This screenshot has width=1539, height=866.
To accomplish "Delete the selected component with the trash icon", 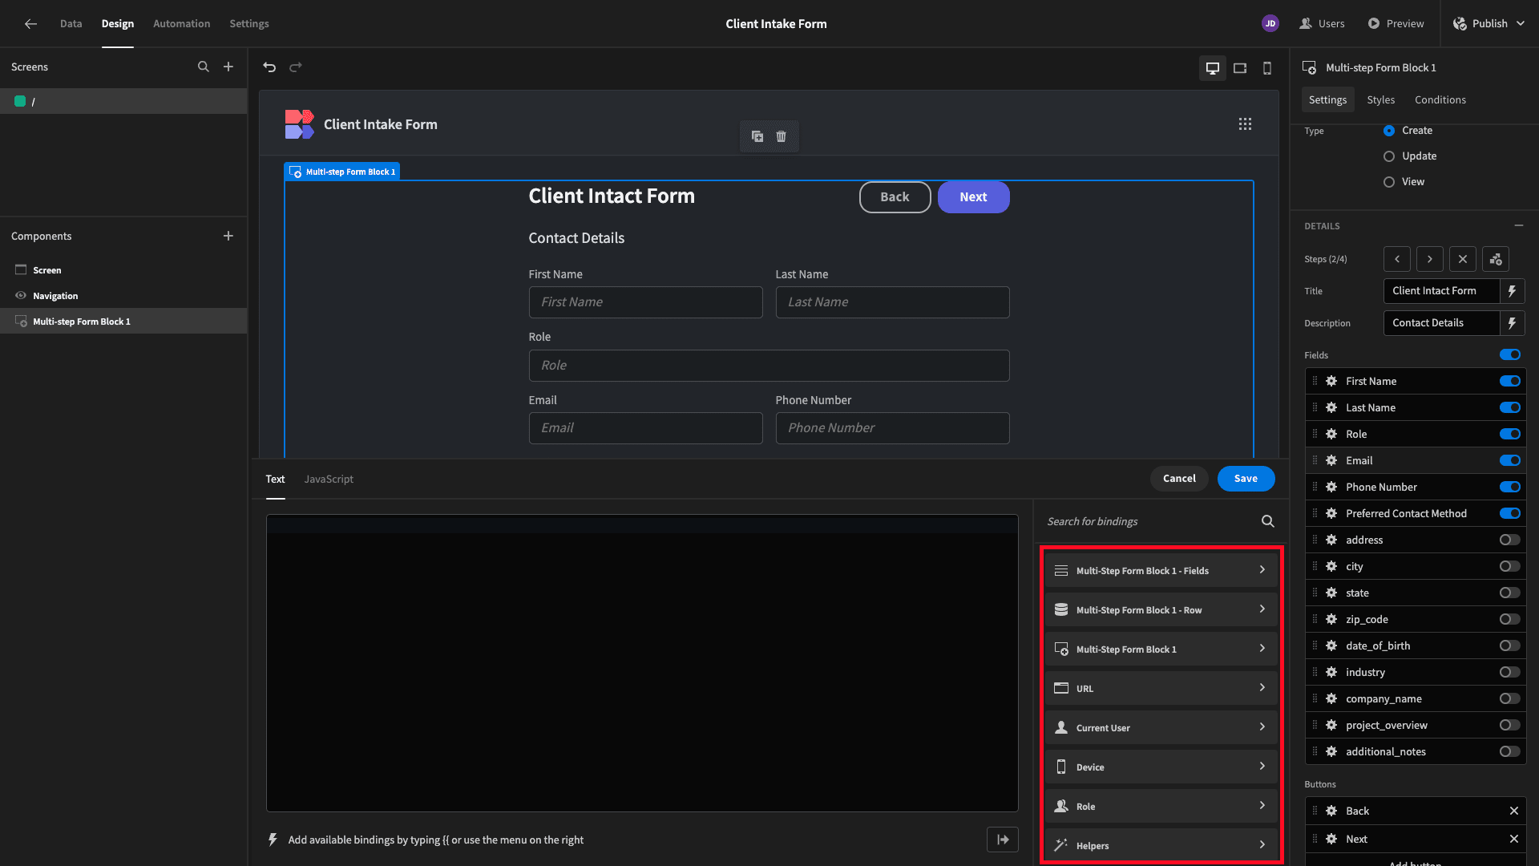I will tap(781, 136).
